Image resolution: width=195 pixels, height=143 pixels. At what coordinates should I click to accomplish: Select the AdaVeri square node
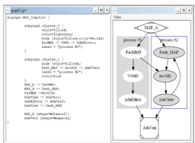tap(149, 128)
